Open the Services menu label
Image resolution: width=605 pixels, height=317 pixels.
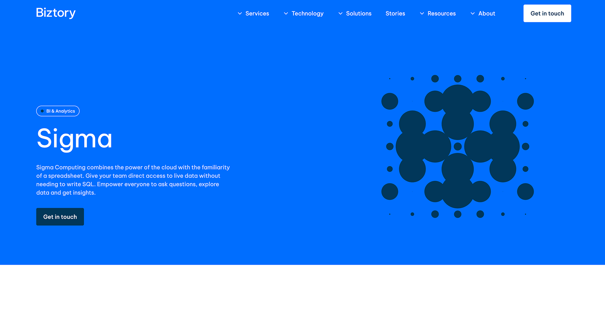pyautogui.click(x=257, y=14)
